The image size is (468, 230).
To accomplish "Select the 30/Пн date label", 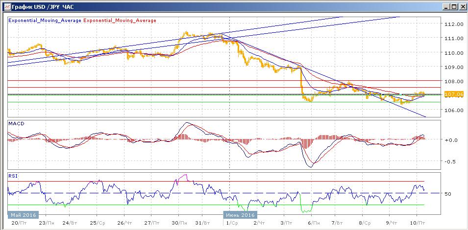I will tap(180, 223).
